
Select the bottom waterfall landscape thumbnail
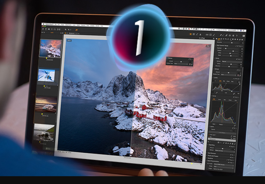point(44,133)
